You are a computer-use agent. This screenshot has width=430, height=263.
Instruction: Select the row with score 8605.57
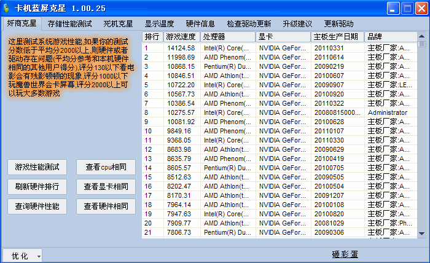[x=279, y=168]
